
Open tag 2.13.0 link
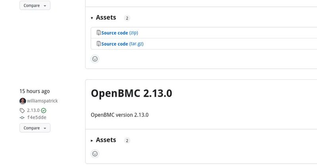pyautogui.click(x=33, y=111)
